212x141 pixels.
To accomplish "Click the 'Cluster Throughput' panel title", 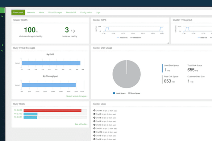I will click(x=182, y=20).
